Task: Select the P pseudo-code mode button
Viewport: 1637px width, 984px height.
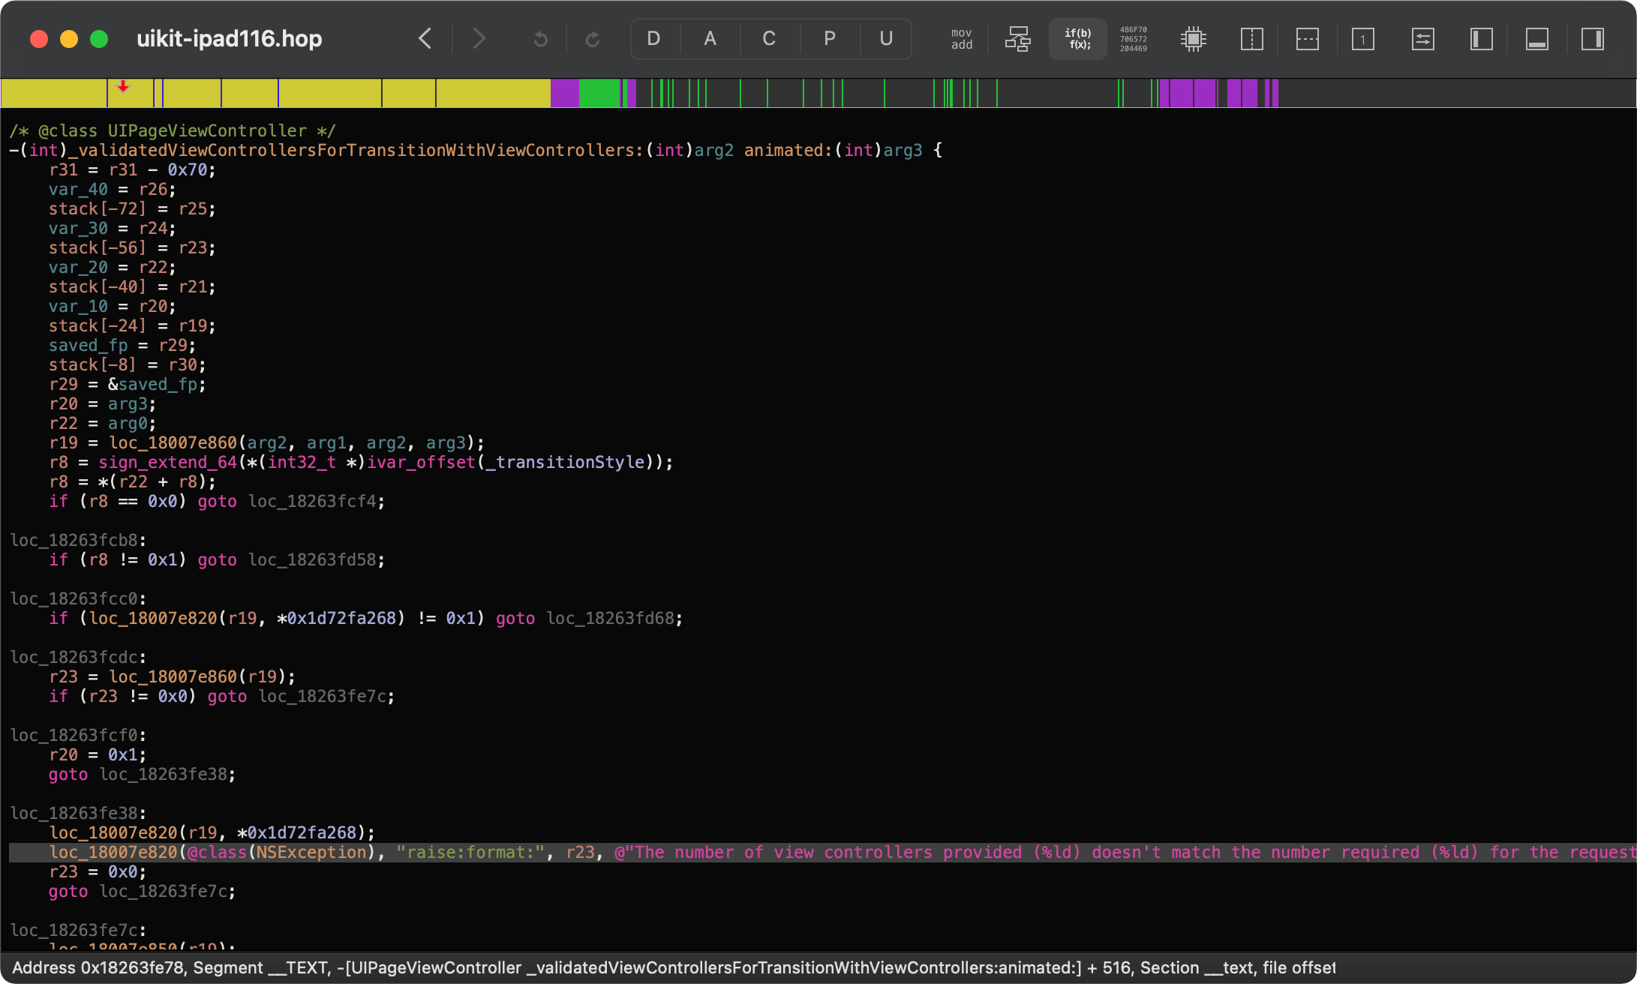Action: [x=828, y=39]
